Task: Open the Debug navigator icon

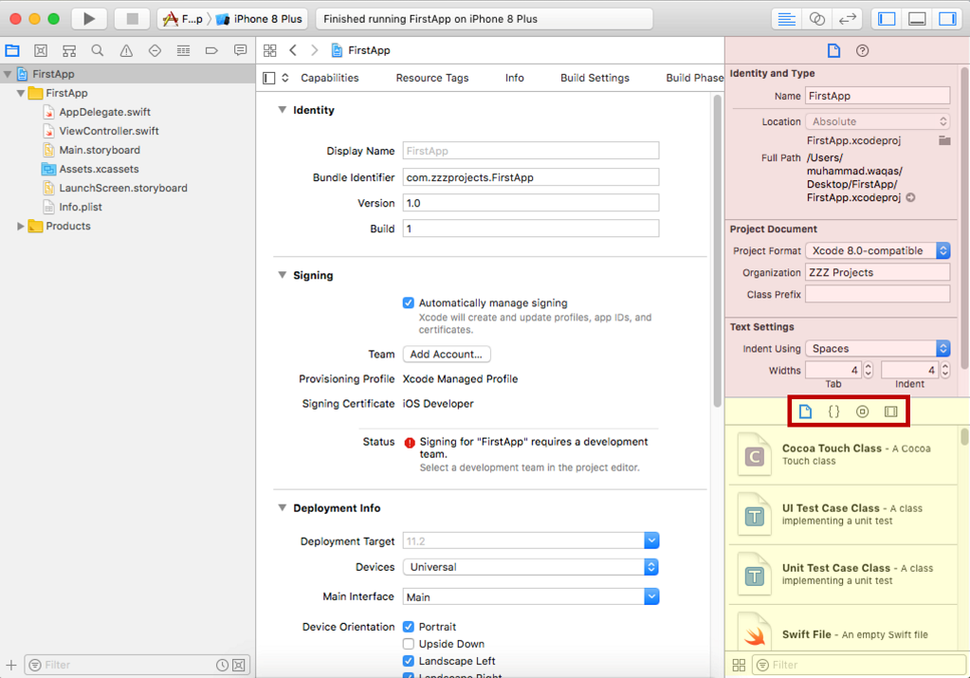Action: [x=183, y=50]
